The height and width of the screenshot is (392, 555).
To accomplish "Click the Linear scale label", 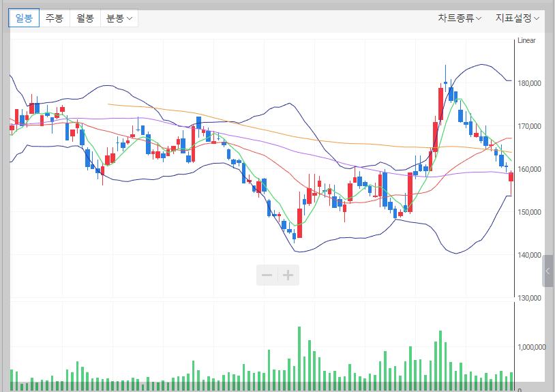I will [x=526, y=40].
